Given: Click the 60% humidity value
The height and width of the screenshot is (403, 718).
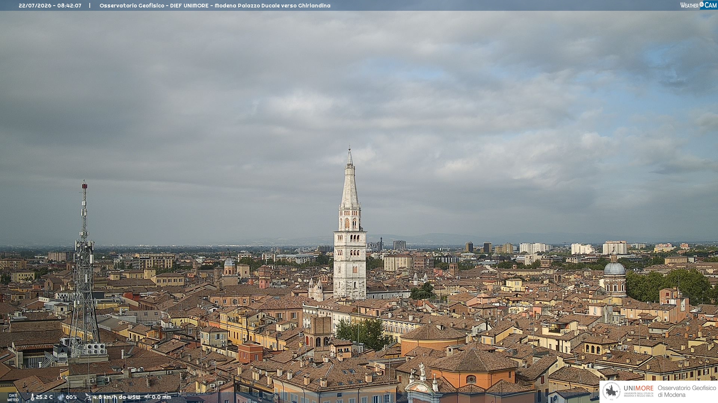Looking at the screenshot, I should click(x=71, y=397).
